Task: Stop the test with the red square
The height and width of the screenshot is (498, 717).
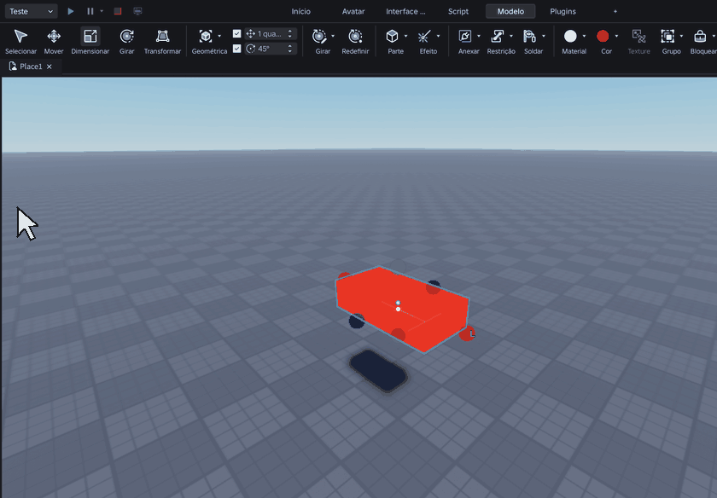Action: pos(118,11)
